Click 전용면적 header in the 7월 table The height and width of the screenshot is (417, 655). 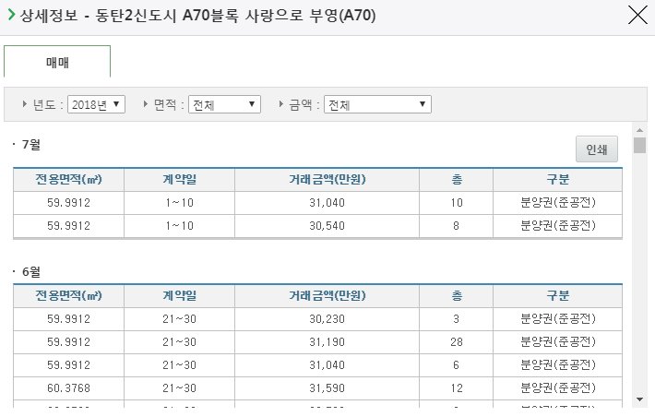pyautogui.click(x=68, y=180)
